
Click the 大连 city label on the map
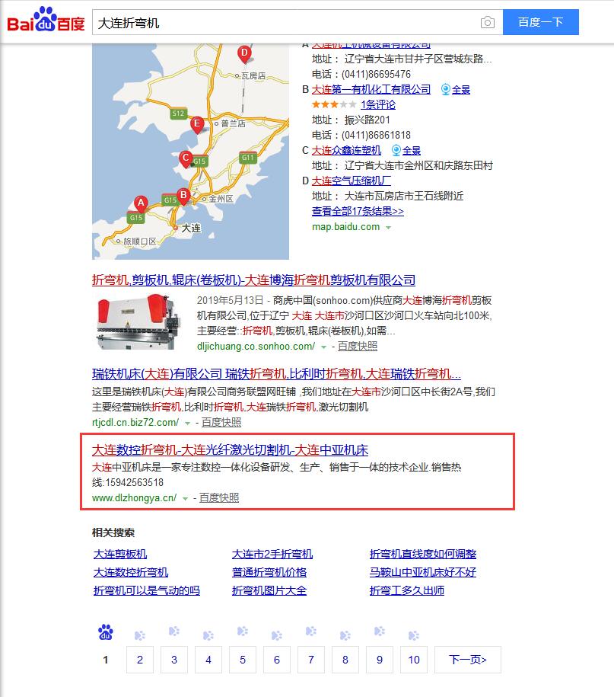pyautogui.click(x=191, y=228)
